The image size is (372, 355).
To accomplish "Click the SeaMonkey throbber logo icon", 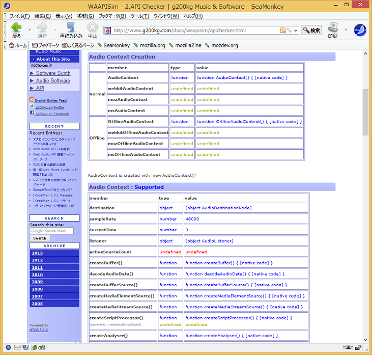I will point(360,30).
